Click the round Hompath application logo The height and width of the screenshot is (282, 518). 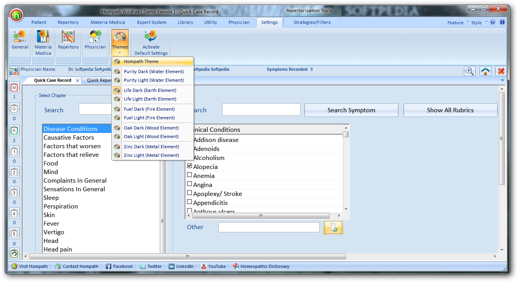(17, 16)
